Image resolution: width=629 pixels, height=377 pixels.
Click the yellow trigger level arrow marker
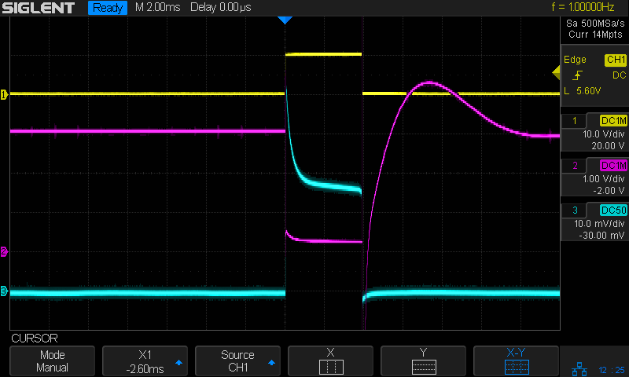pos(556,73)
